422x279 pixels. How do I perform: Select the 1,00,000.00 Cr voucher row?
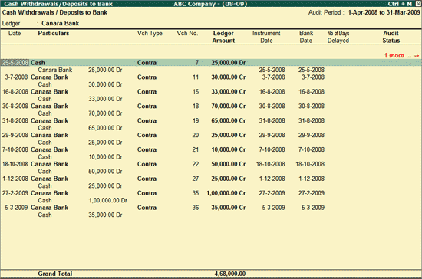(x=211, y=193)
